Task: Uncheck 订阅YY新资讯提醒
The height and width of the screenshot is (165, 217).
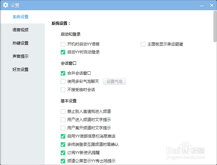Action: click(63, 153)
